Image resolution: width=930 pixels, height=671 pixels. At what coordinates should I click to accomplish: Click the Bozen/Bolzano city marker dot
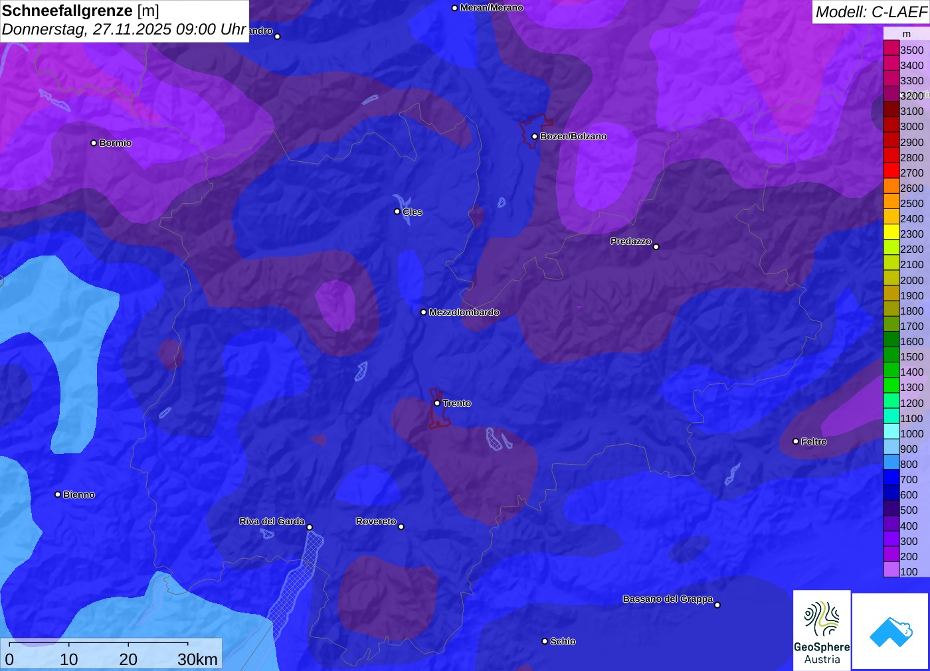[x=535, y=136]
